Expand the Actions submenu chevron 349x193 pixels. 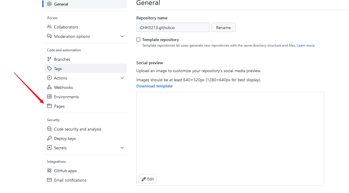point(122,78)
